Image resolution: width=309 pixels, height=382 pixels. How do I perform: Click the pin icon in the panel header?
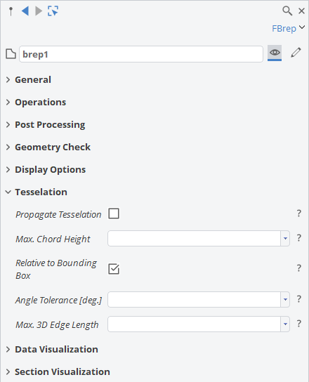pos(11,11)
